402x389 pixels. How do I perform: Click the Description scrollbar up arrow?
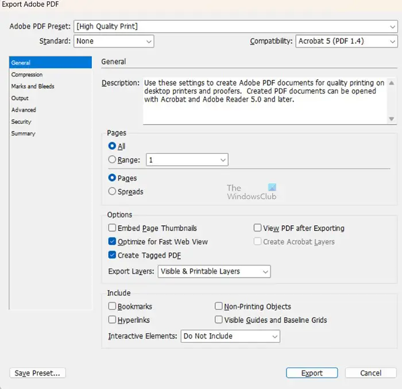point(391,83)
